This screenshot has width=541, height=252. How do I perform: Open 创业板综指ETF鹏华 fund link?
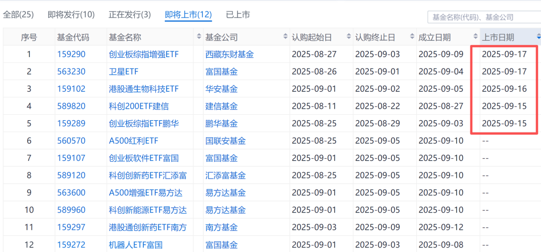(x=144, y=123)
